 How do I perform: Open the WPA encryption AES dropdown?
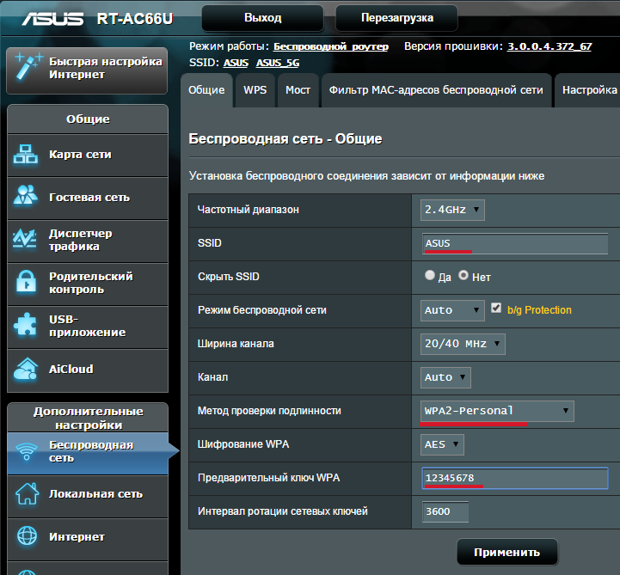[x=442, y=444]
